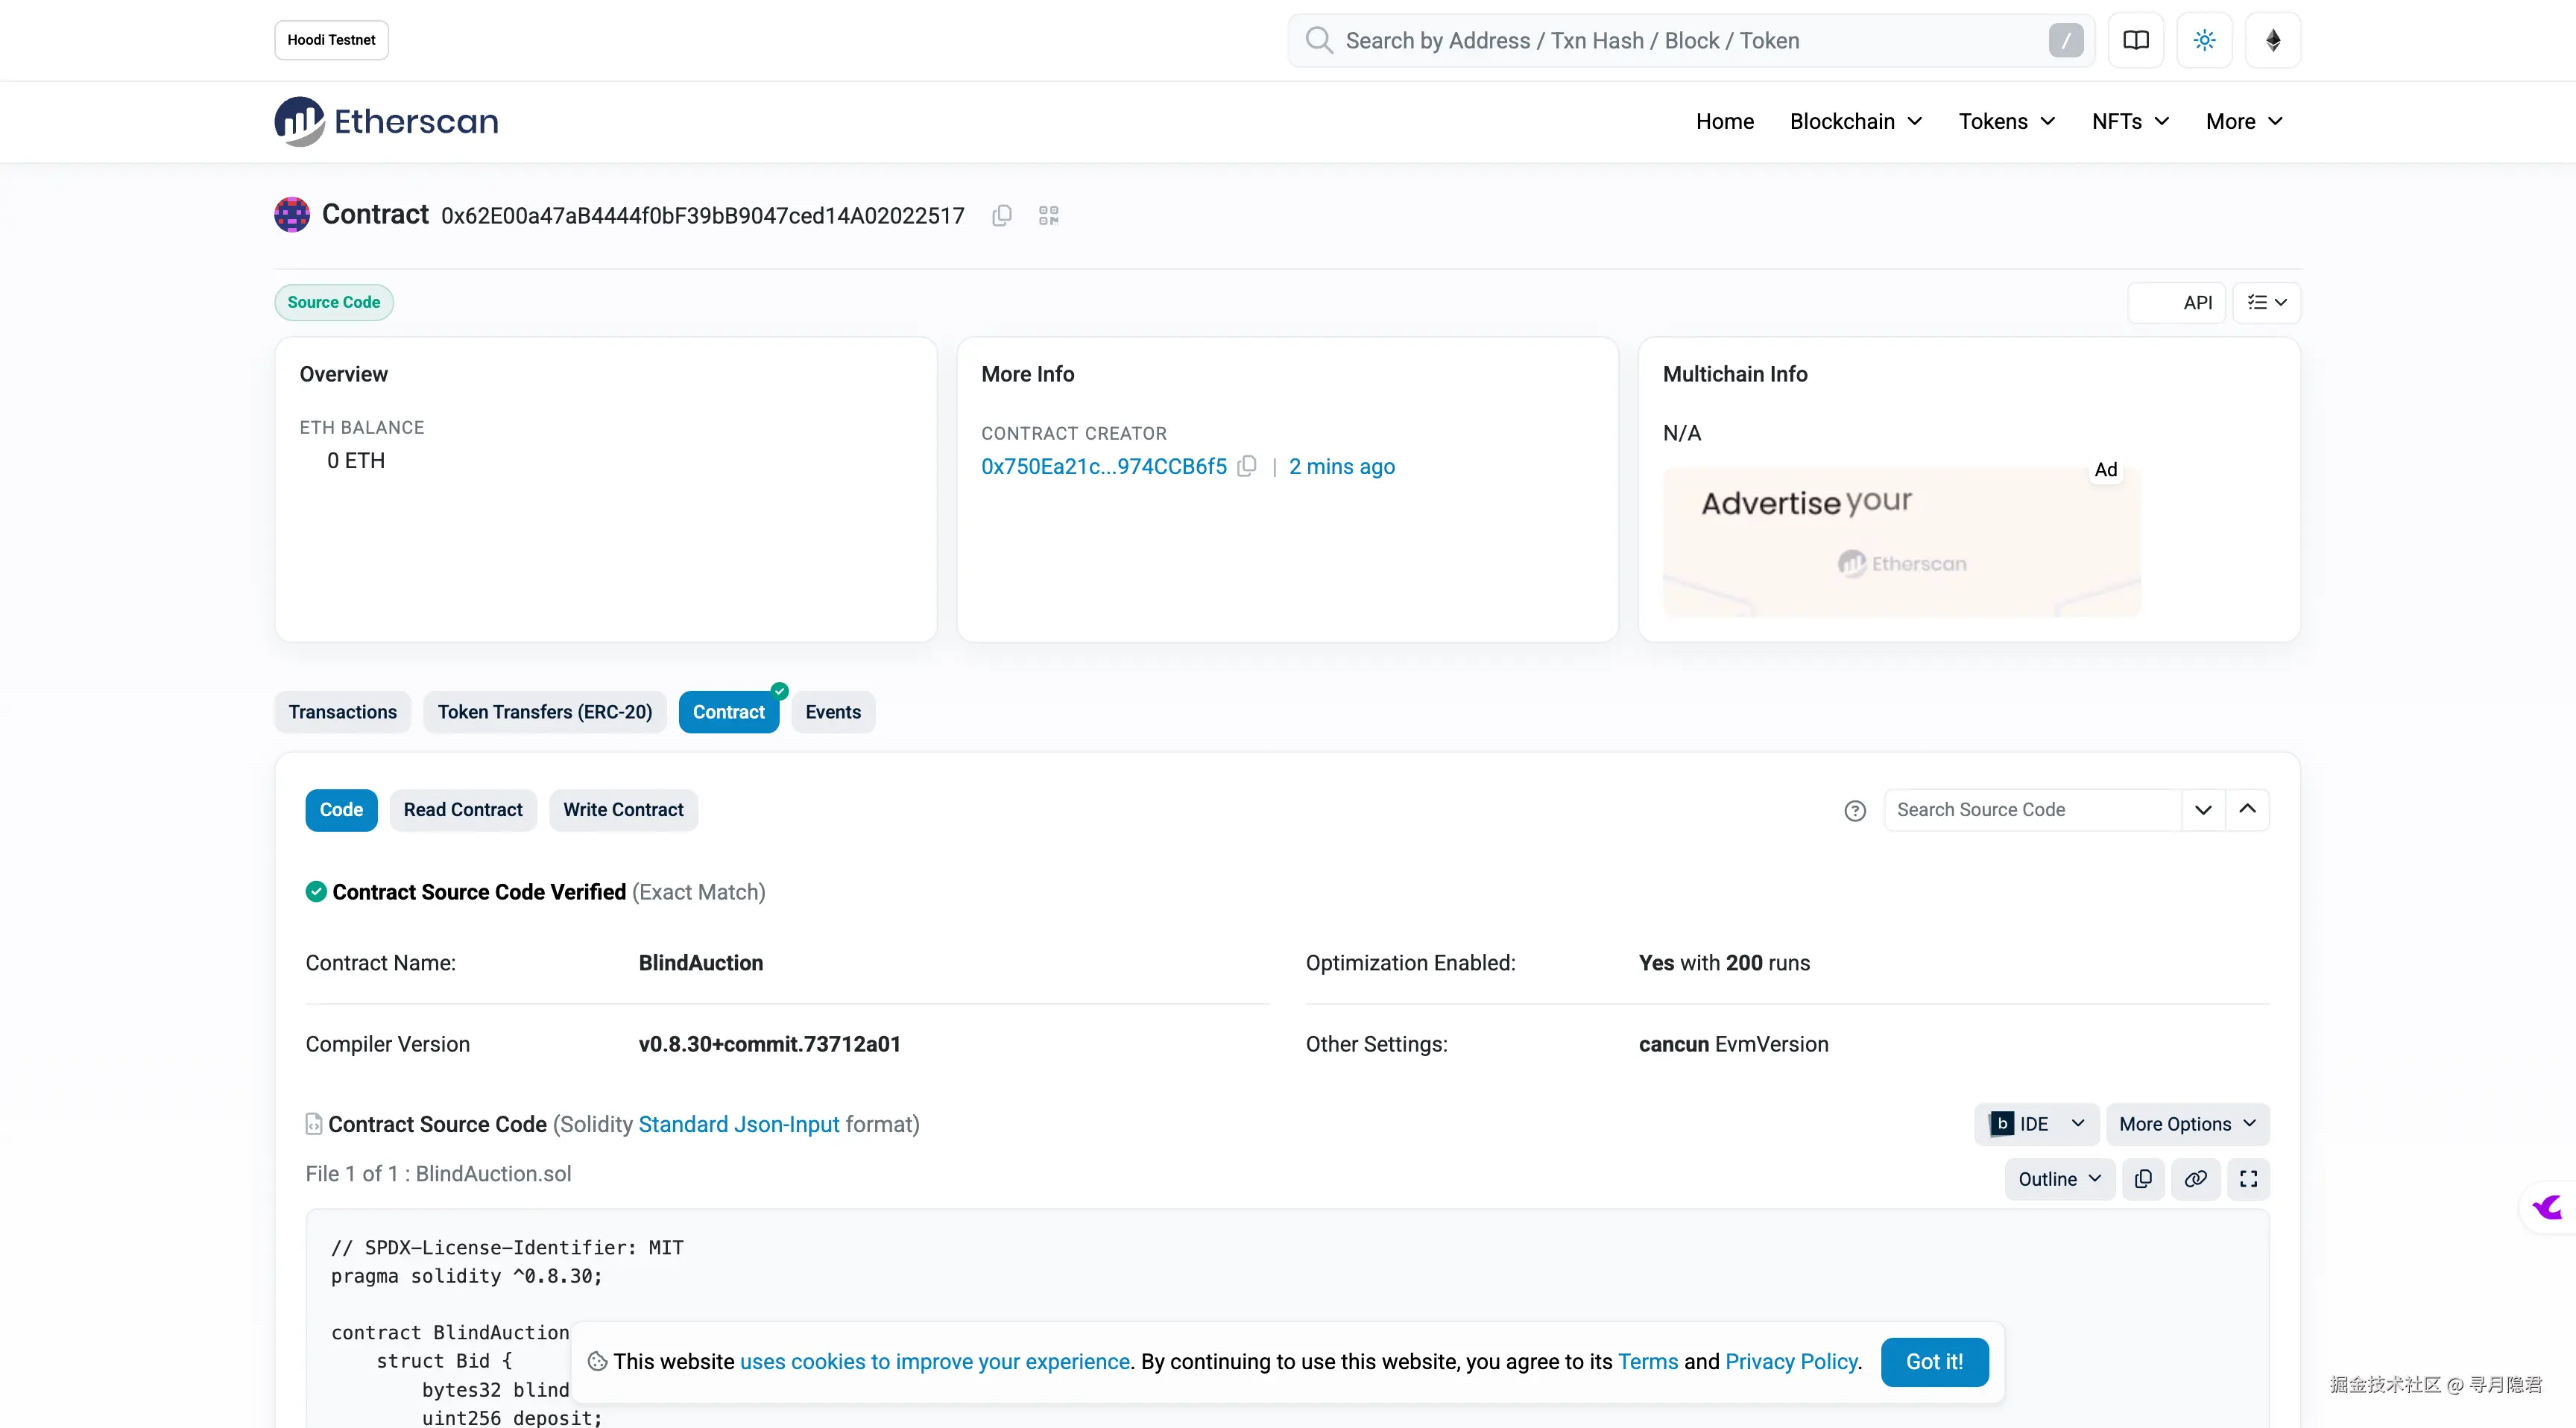Viewport: 2576px width, 1428px height.
Task: Copy the source code to clipboard
Action: point(2143,1179)
